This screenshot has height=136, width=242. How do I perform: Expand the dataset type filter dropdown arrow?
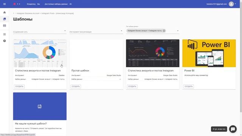click(x=178, y=31)
